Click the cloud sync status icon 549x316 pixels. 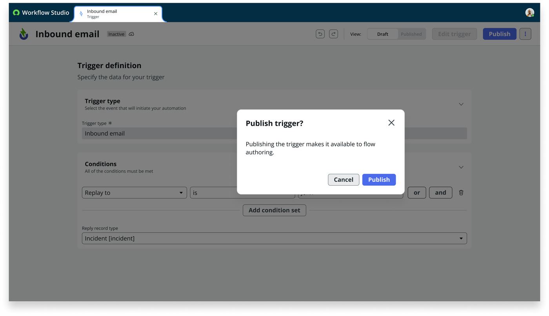coord(131,34)
